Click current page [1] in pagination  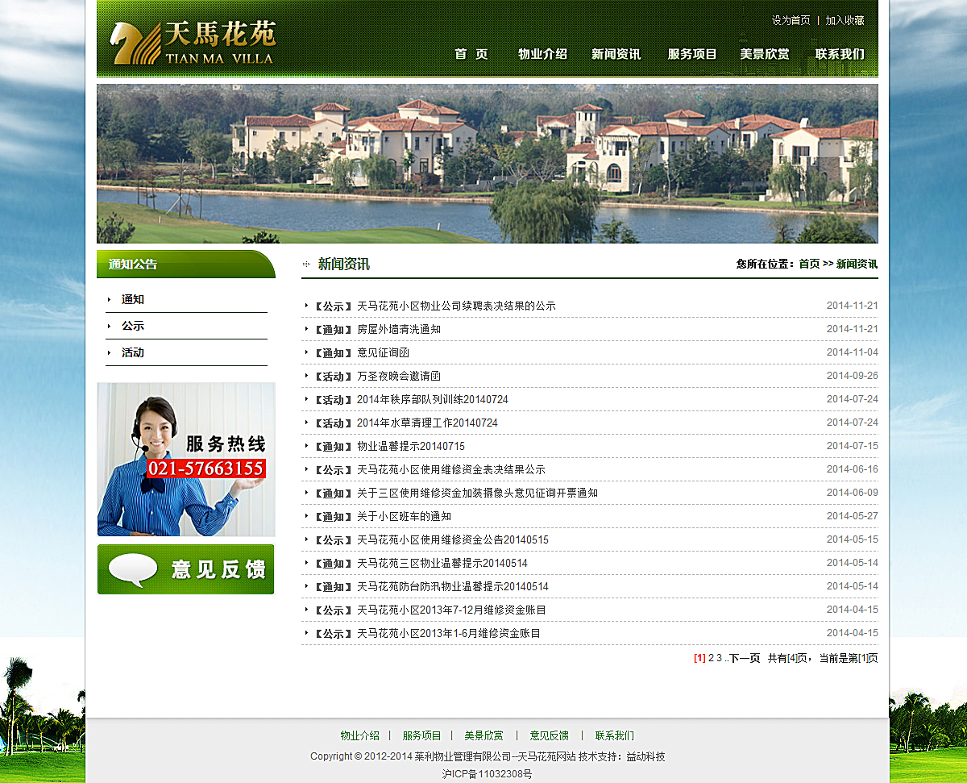[699, 658]
